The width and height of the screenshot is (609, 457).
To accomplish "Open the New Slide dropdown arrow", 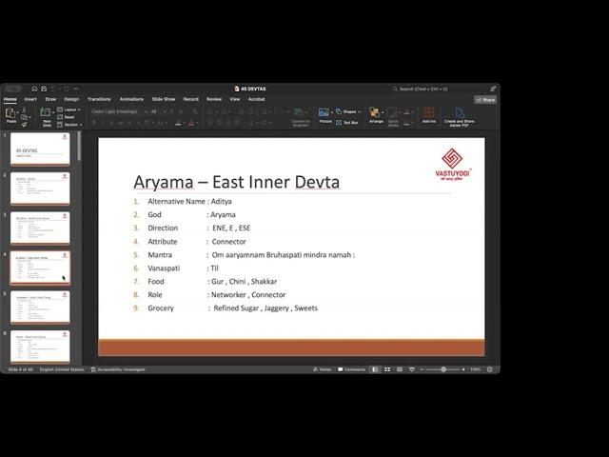I will click(53, 112).
